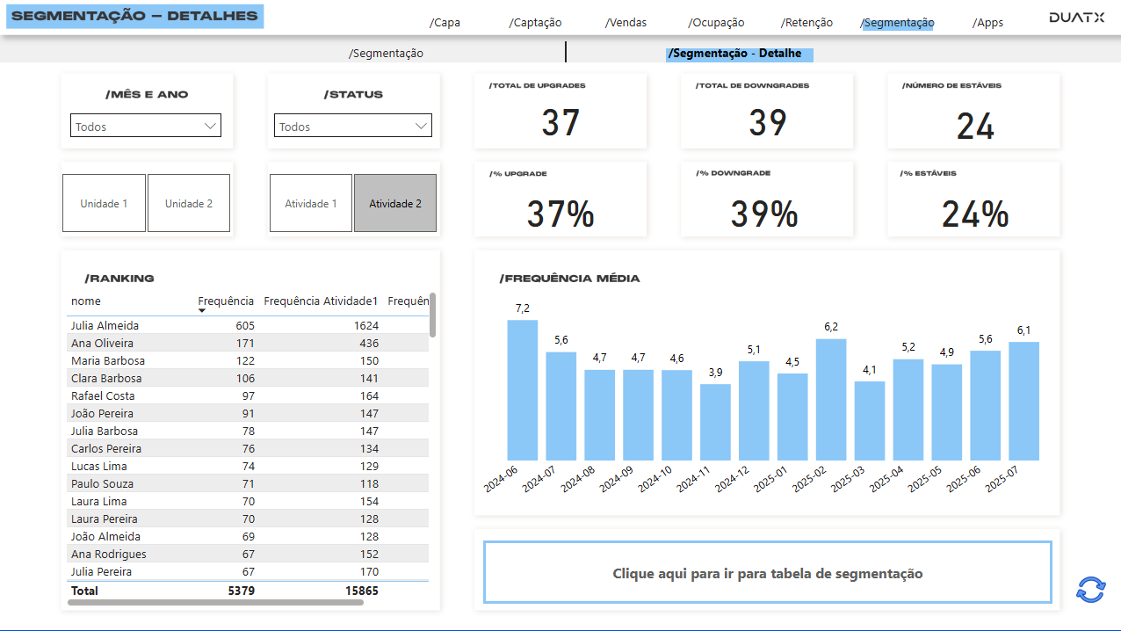
Task: Navigate to the /Vendas page
Action: (x=625, y=23)
